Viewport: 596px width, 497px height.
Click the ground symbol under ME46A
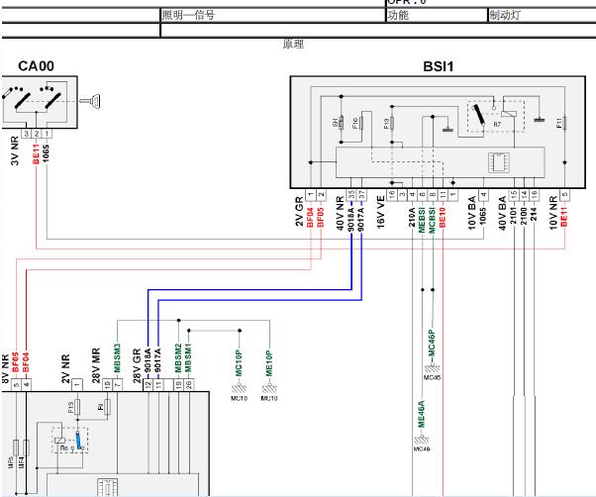point(422,440)
